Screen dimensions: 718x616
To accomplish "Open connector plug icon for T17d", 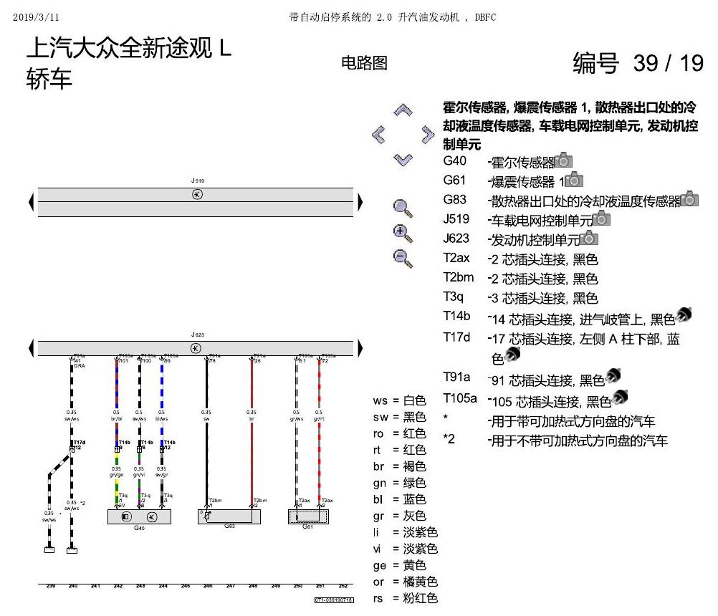I will [x=512, y=355].
